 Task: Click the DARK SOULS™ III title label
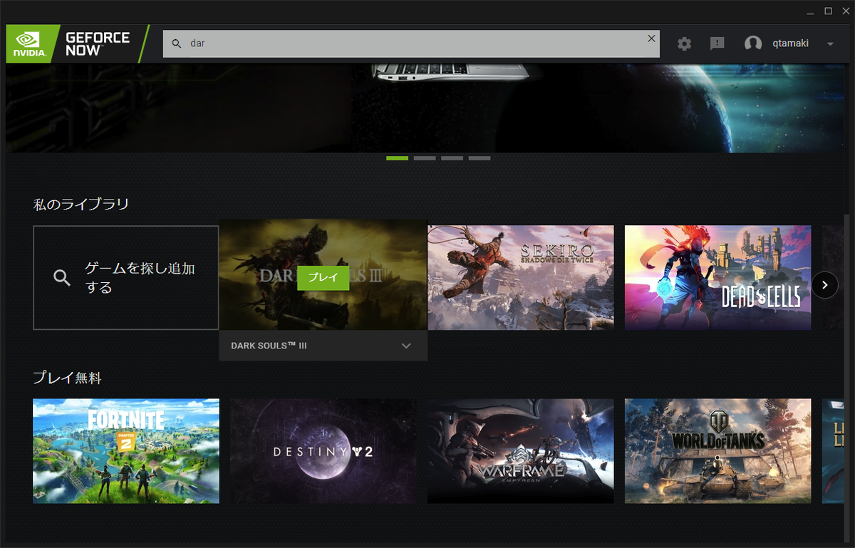tap(269, 346)
